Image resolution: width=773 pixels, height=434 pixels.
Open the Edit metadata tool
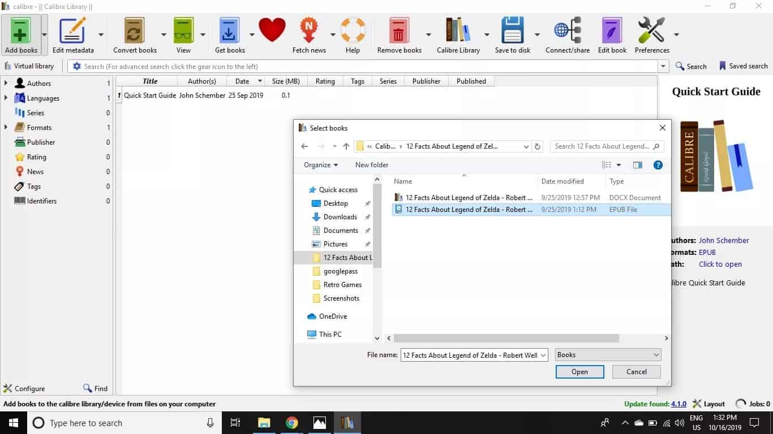click(72, 30)
